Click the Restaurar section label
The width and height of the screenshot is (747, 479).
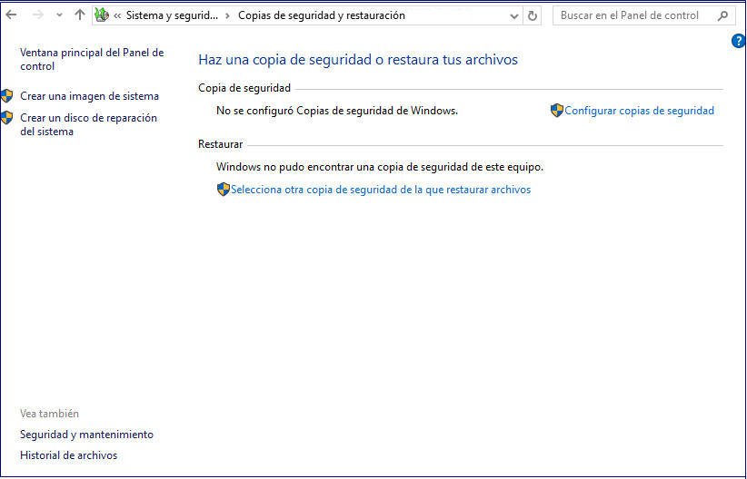221,144
